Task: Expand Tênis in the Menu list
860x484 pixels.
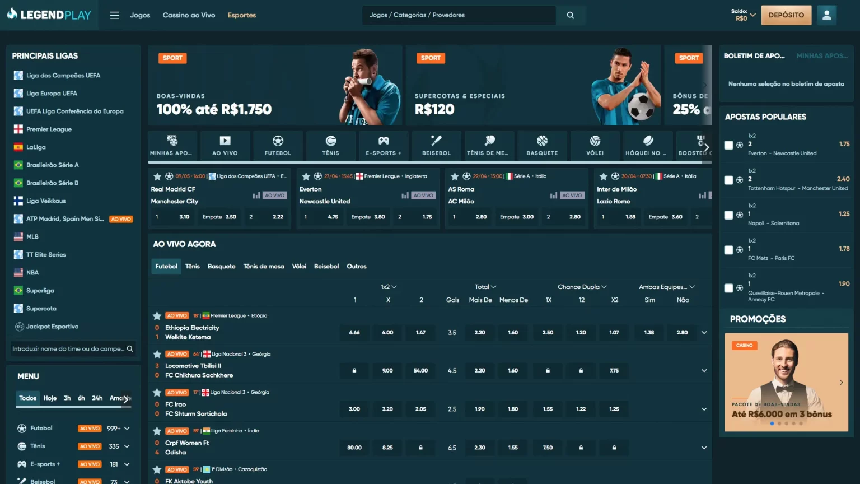Action: [x=127, y=446]
